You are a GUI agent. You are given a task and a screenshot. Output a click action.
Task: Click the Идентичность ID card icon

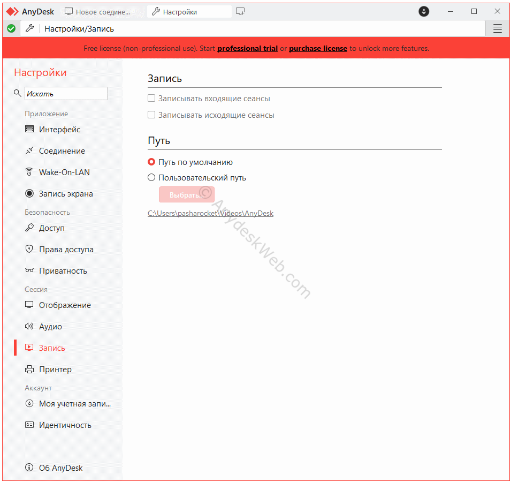pos(29,425)
